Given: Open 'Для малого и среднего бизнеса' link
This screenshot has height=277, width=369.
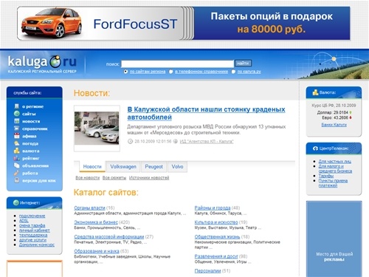Looking at the screenshot, I should pyautogui.click(x=335, y=168).
